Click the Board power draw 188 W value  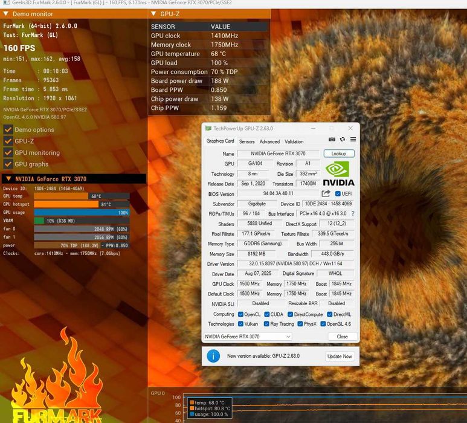pyautogui.click(x=220, y=81)
